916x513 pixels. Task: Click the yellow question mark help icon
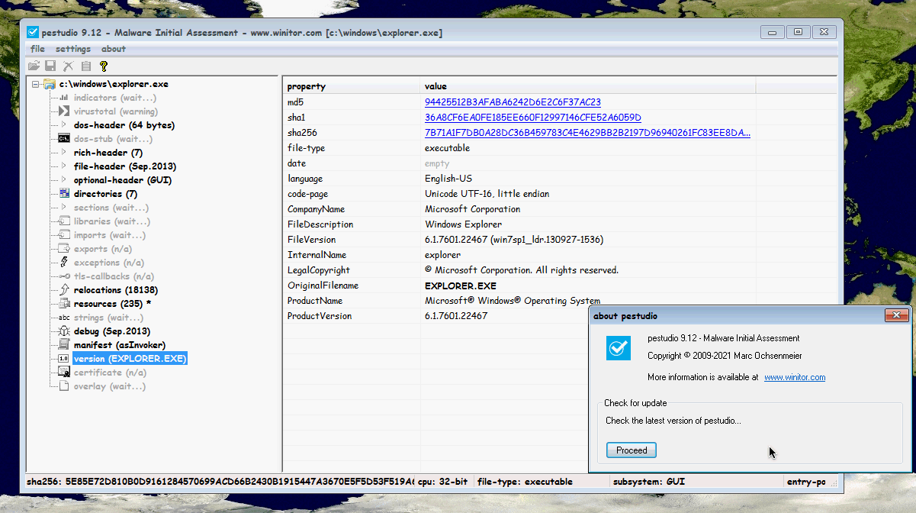pyautogui.click(x=104, y=66)
